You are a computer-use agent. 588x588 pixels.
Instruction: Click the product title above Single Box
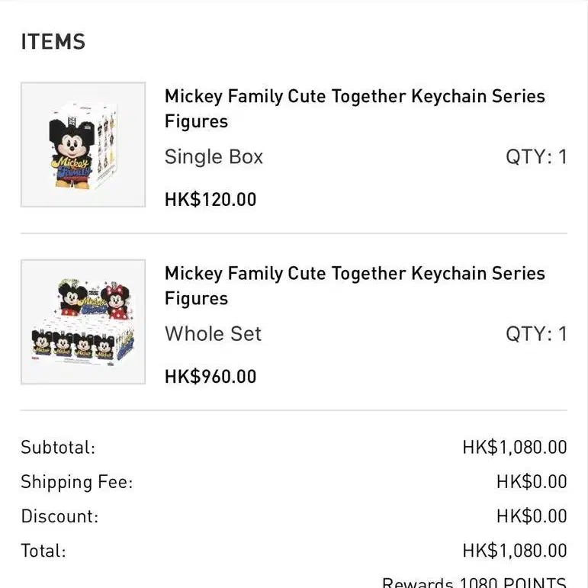click(x=355, y=108)
